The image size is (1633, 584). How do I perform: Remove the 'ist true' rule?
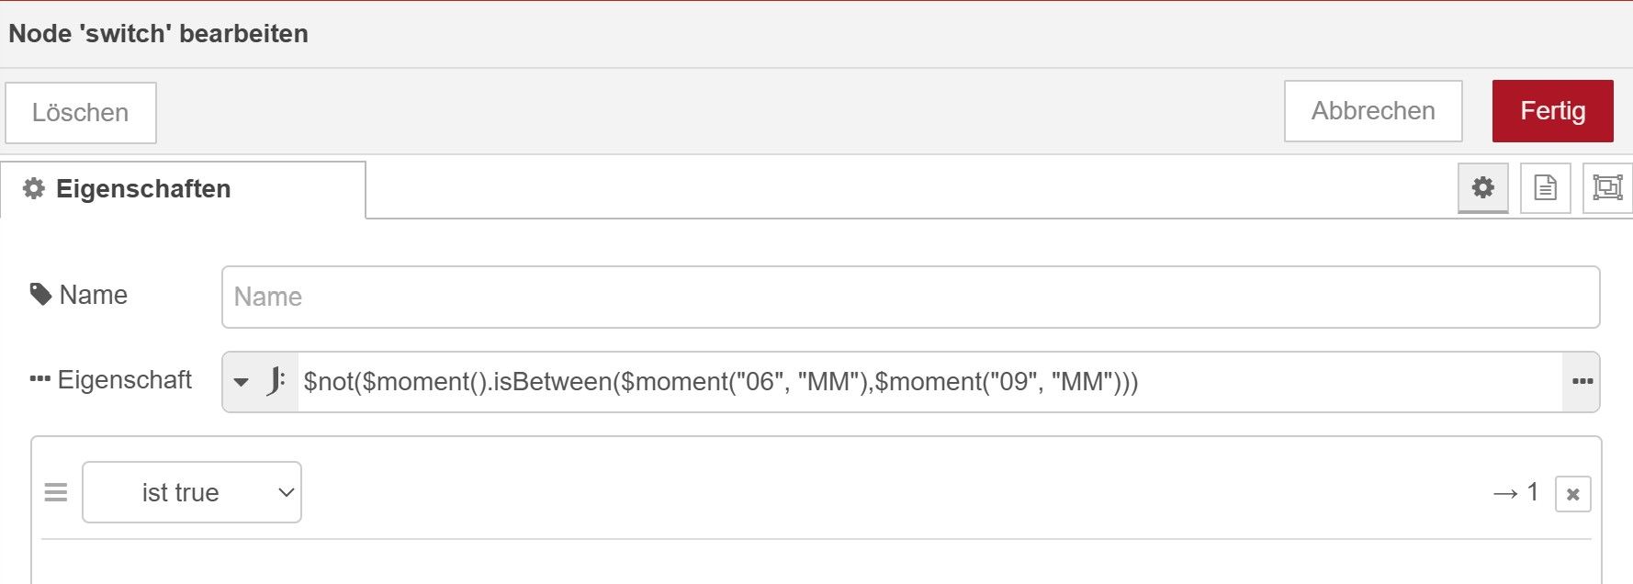click(x=1572, y=494)
